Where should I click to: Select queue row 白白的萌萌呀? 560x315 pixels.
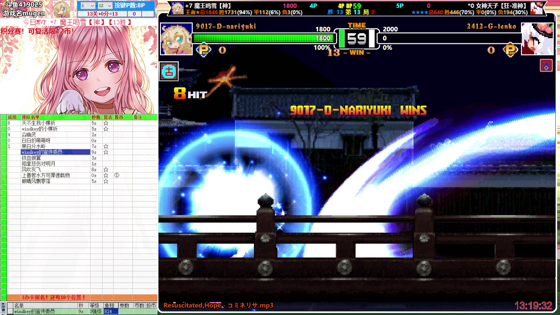click(x=55, y=141)
